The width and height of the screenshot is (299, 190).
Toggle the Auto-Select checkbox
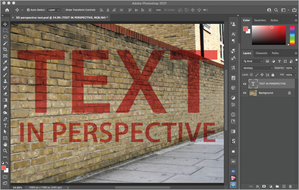[28, 10]
